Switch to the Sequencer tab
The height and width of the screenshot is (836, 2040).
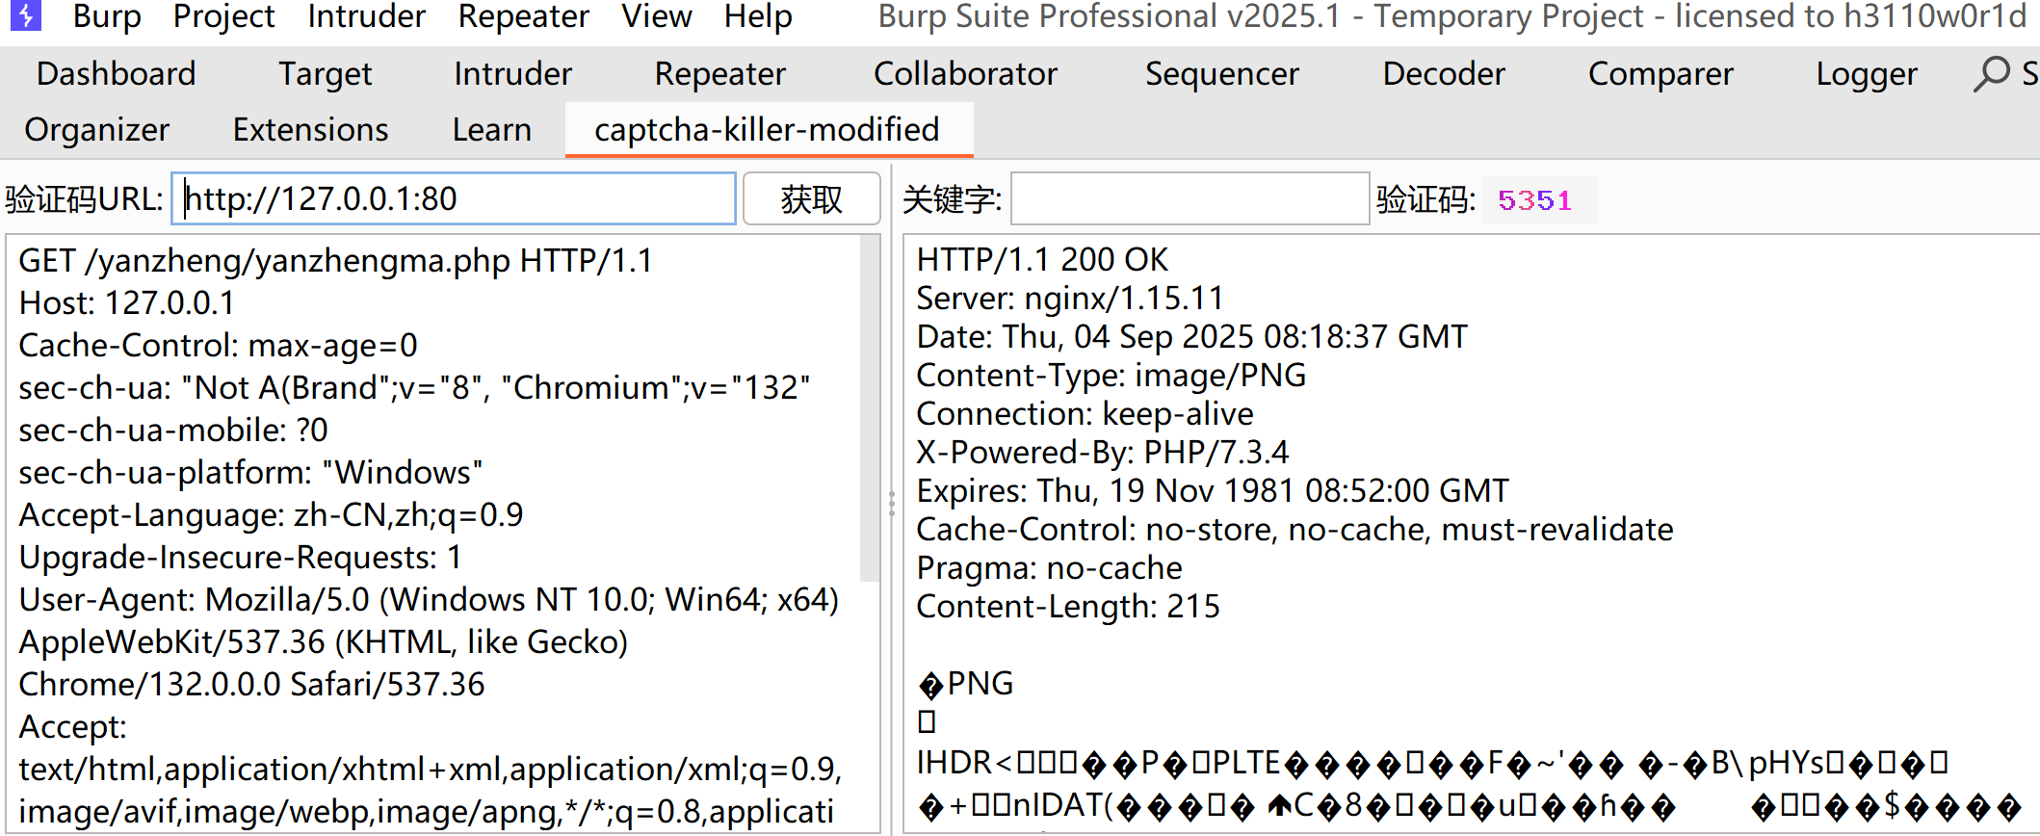(1221, 74)
